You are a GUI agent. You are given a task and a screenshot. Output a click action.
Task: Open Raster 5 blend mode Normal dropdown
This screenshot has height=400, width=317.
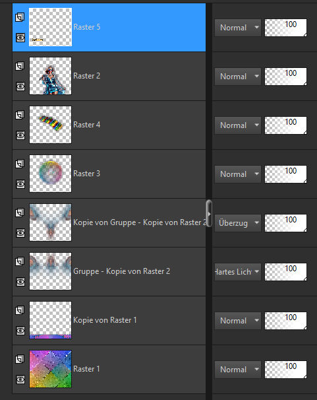(x=238, y=28)
